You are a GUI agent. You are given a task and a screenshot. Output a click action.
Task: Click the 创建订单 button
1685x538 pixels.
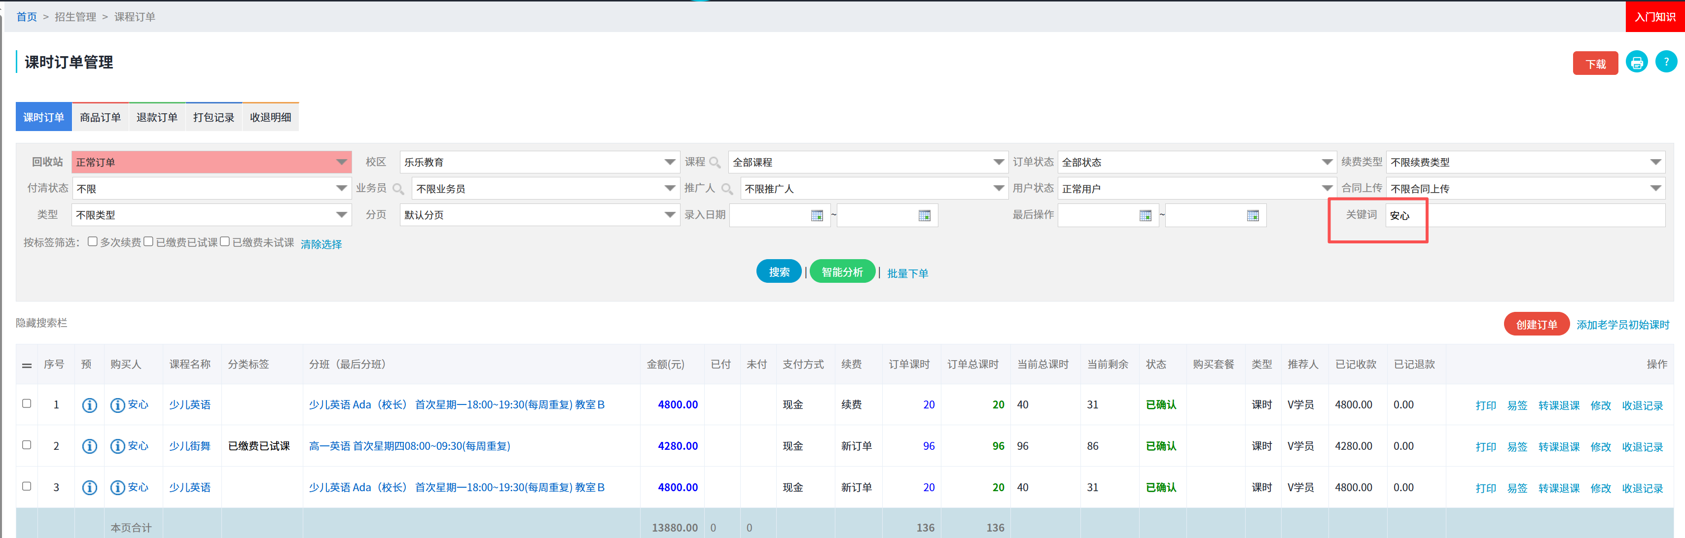click(1537, 324)
